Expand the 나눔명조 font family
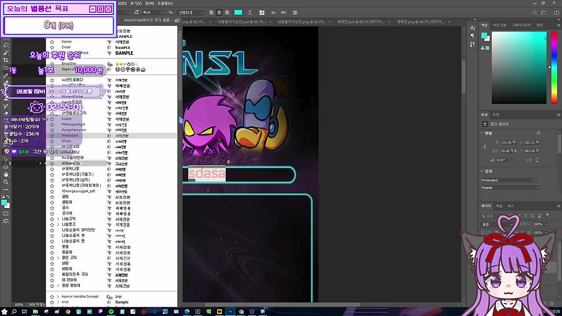 point(58,225)
